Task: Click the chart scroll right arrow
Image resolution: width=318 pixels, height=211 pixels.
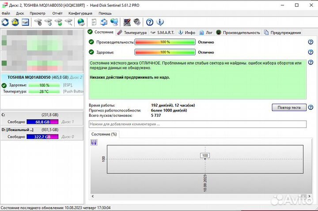Action: [x=309, y=196]
